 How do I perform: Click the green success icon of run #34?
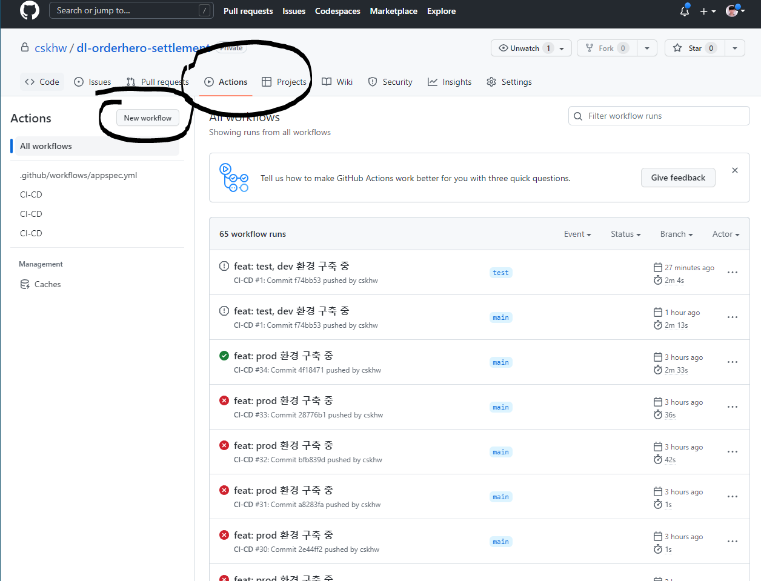pyautogui.click(x=224, y=356)
